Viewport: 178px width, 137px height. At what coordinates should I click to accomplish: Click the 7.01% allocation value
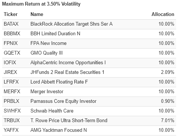click(168, 120)
